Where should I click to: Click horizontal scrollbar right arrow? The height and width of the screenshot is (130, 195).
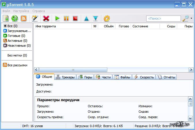point(191,69)
